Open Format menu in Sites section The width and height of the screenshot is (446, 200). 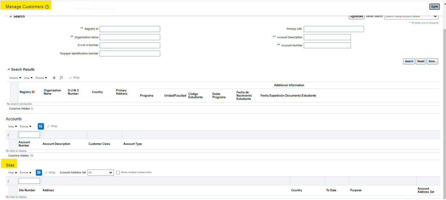pos(26,172)
